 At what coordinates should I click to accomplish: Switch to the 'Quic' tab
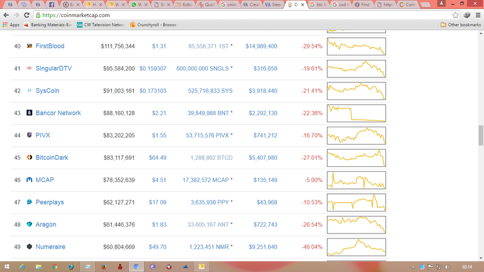point(207,4)
